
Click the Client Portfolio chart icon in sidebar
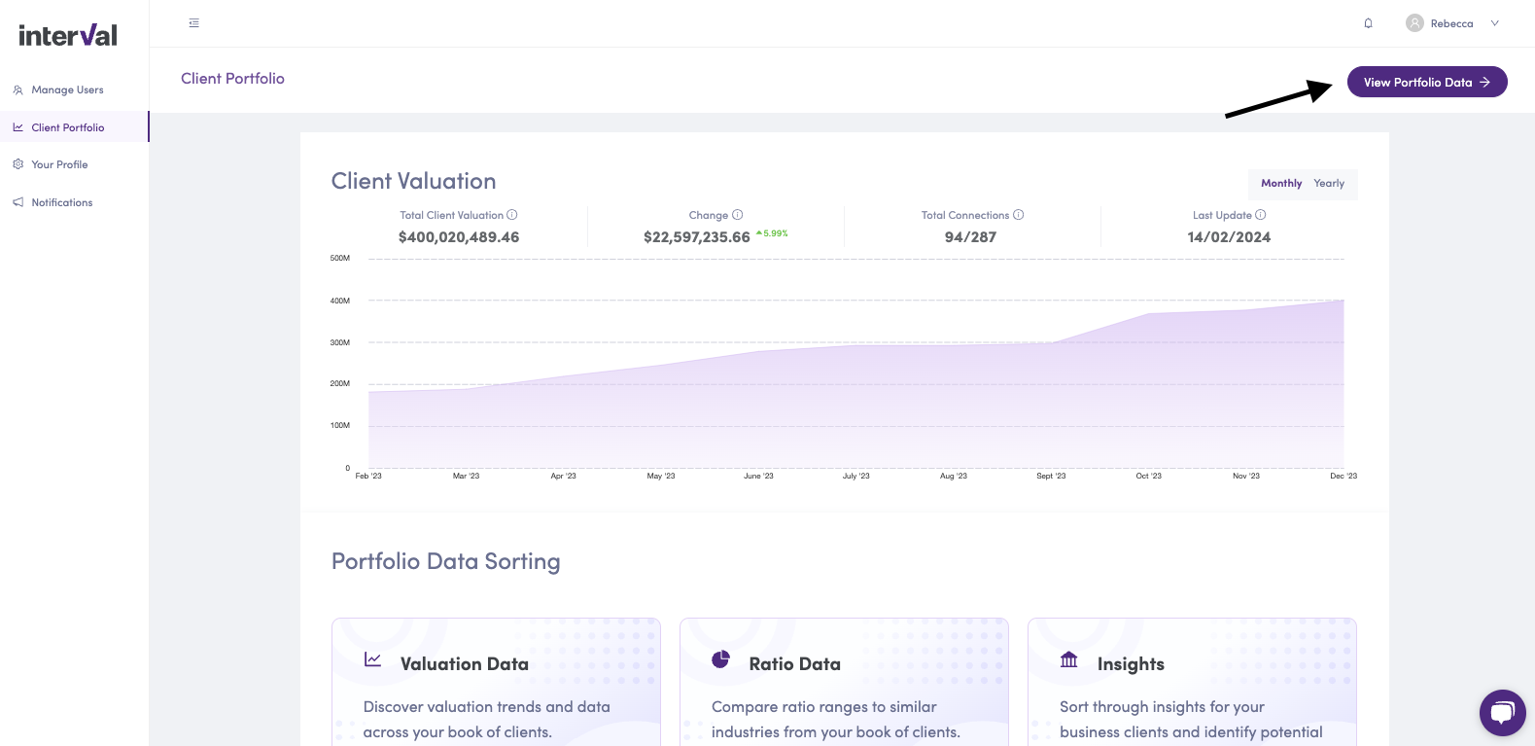[17, 127]
